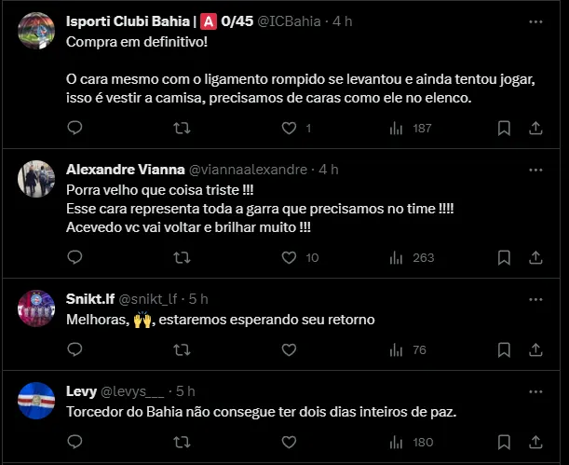Retweet Isporti Clubi Bahia's post

pyautogui.click(x=183, y=128)
